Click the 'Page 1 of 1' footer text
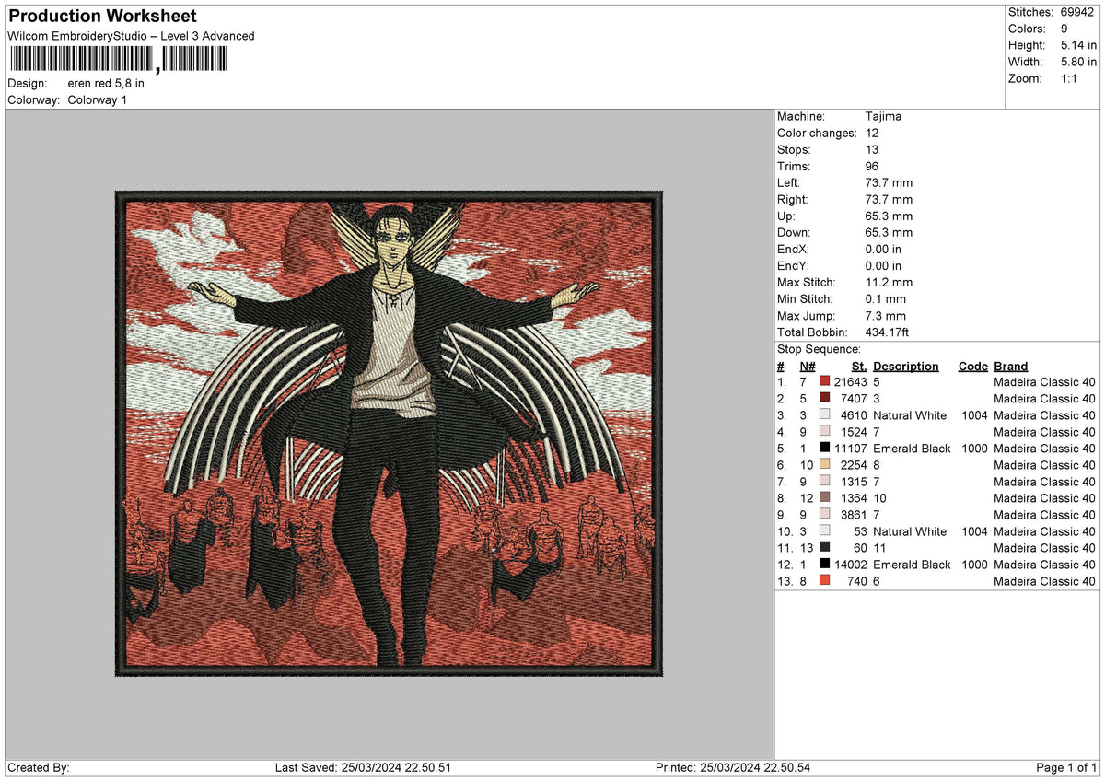Screen dimensions: 1105x781 [1066, 767]
